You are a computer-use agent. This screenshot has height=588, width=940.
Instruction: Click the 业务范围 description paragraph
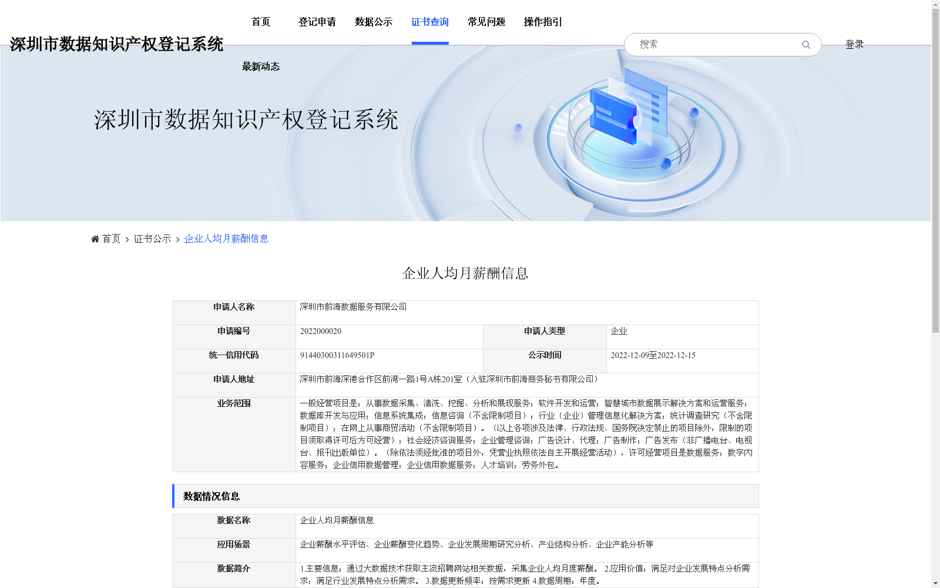click(526, 434)
